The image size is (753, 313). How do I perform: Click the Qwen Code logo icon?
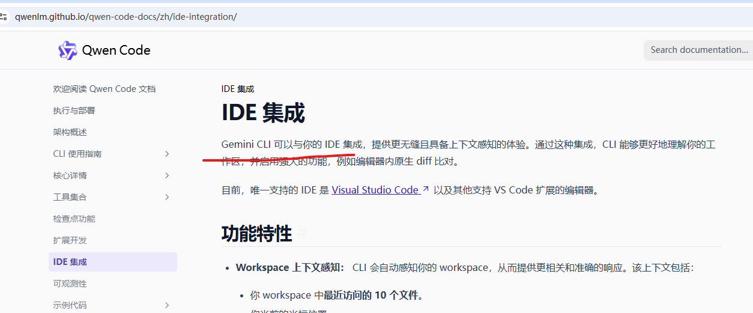pos(67,50)
